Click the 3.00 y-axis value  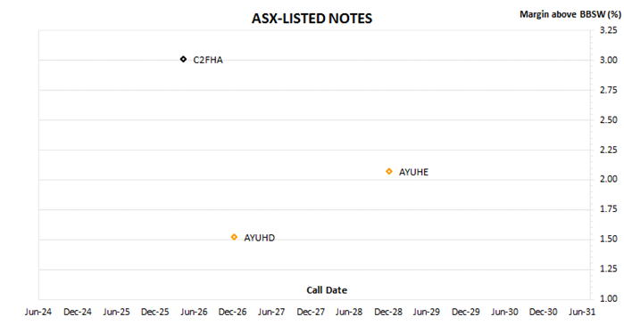pyautogui.click(x=609, y=60)
